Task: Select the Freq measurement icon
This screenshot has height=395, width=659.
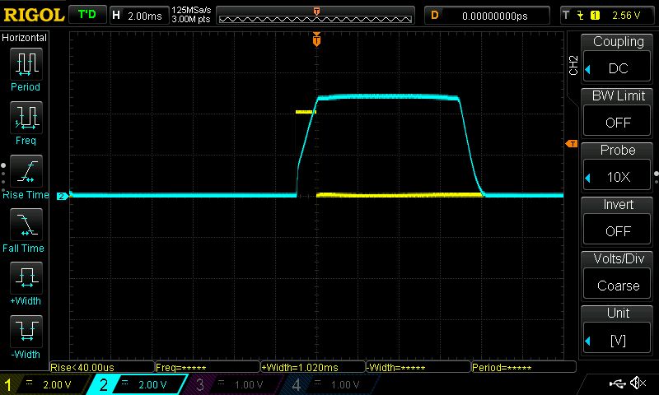Action: coord(26,117)
